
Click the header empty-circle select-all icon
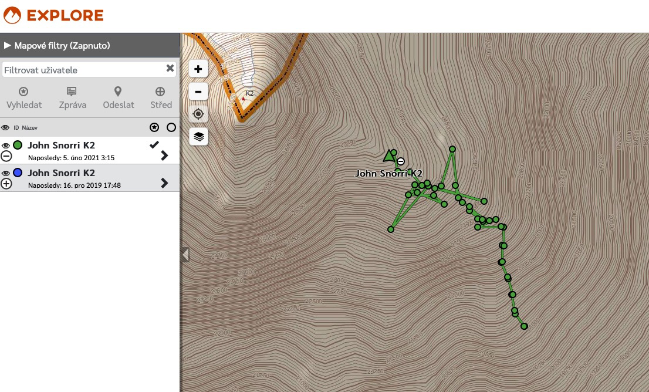[x=171, y=127]
